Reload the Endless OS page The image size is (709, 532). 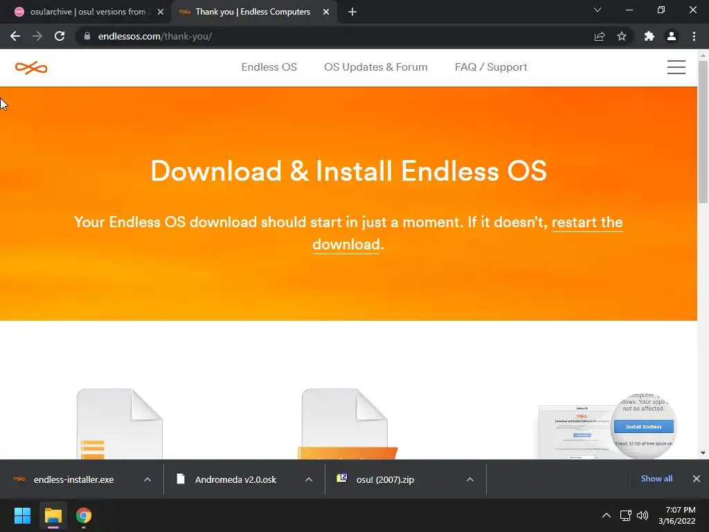coord(60,36)
